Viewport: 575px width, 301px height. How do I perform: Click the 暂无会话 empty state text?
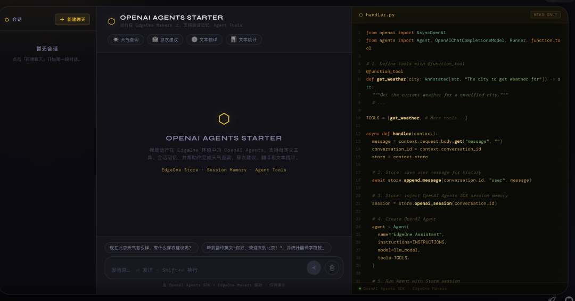point(47,49)
